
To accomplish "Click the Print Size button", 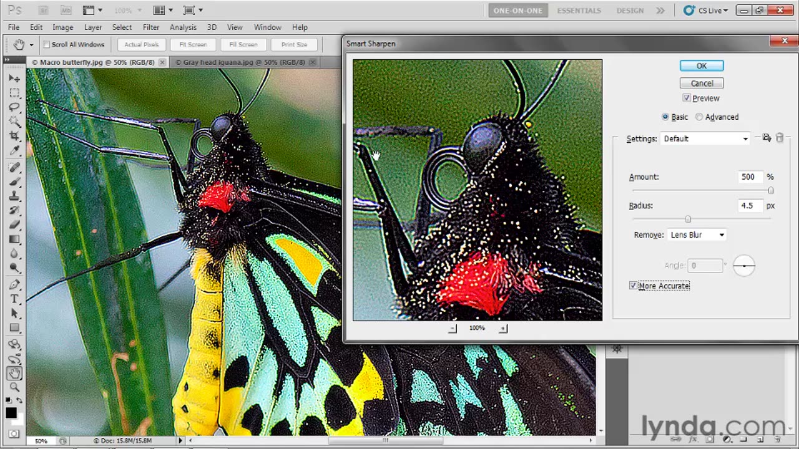I will click(294, 44).
